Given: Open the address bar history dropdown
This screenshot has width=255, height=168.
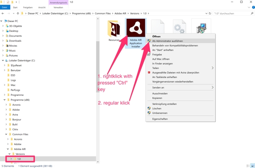Looking at the screenshot, I should pos(206,14).
